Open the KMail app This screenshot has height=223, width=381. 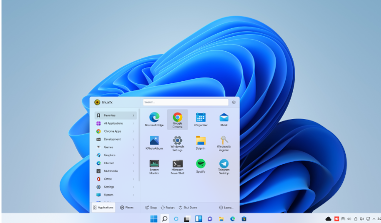click(x=224, y=119)
